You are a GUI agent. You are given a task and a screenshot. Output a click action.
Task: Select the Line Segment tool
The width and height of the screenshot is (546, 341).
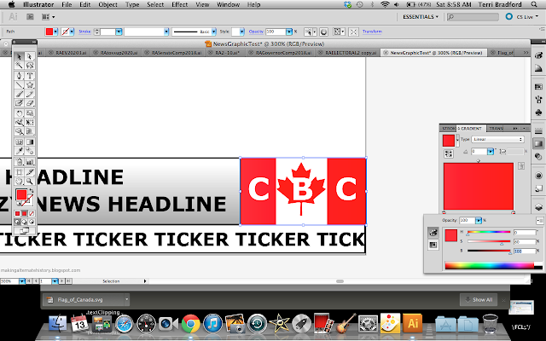point(19,84)
